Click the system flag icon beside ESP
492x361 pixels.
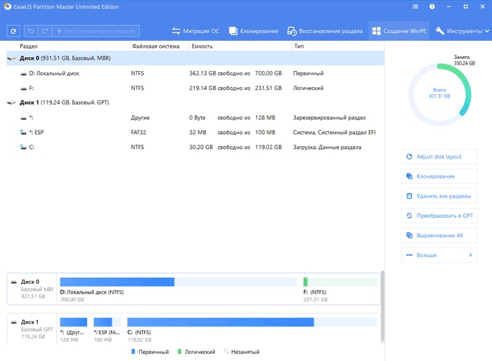click(x=23, y=132)
